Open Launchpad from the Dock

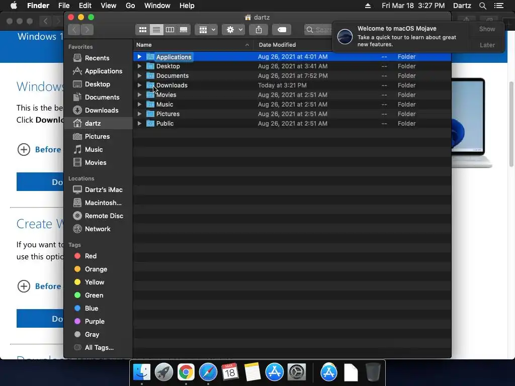[164, 372]
